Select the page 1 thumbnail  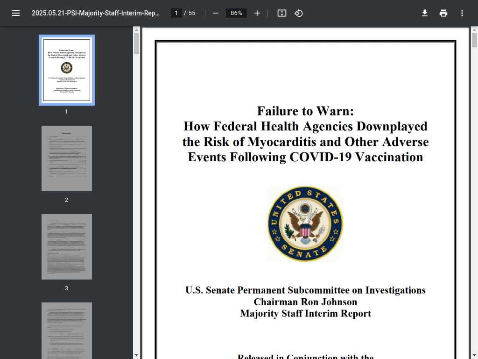coord(67,70)
